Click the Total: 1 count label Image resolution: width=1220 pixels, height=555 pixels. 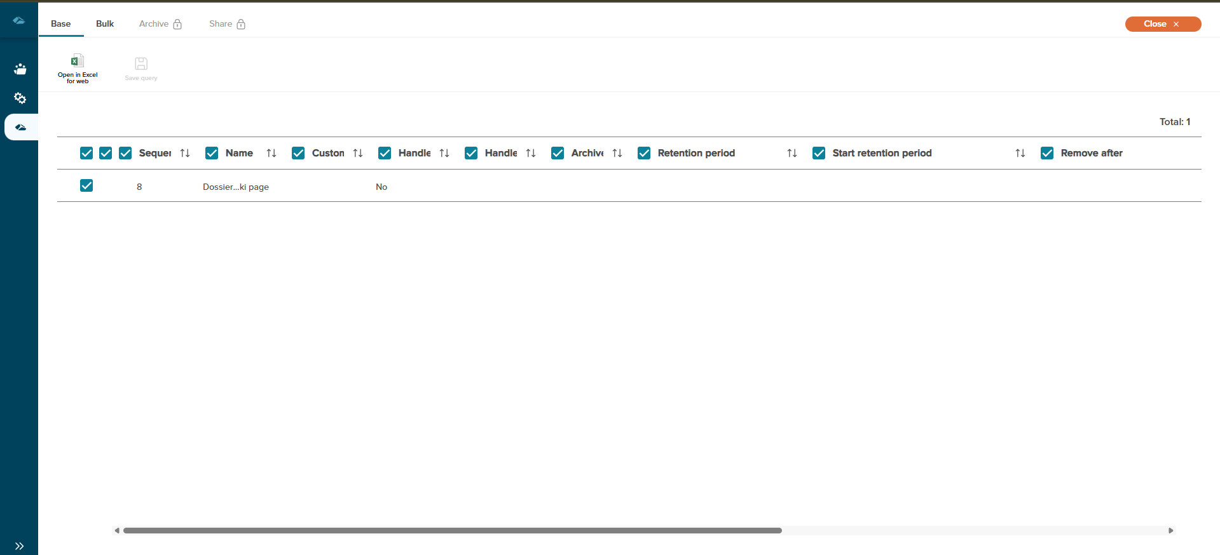(1175, 122)
